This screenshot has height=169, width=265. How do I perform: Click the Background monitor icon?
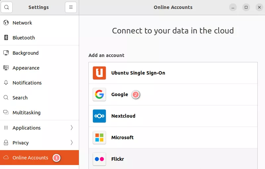click(6, 53)
